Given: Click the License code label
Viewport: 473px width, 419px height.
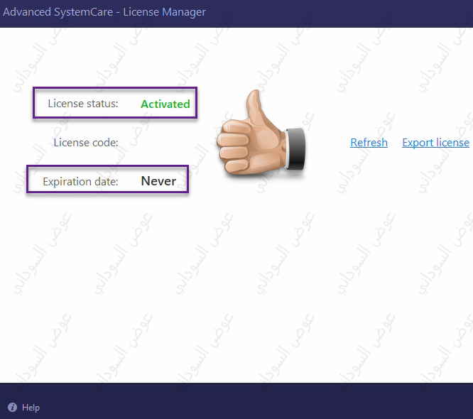Looking at the screenshot, I should [x=86, y=142].
